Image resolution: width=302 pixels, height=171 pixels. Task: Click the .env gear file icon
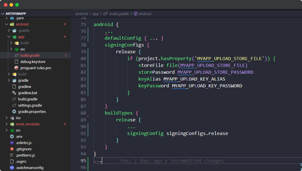coord(12,136)
